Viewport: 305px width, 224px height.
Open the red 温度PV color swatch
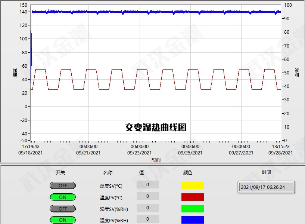click(192, 197)
